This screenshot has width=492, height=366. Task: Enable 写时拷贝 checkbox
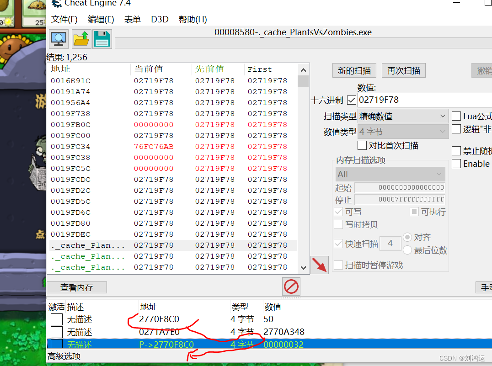[x=338, y=224]
